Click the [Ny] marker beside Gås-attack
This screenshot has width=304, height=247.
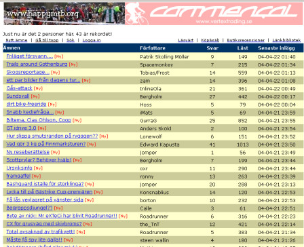coord(38,88)
